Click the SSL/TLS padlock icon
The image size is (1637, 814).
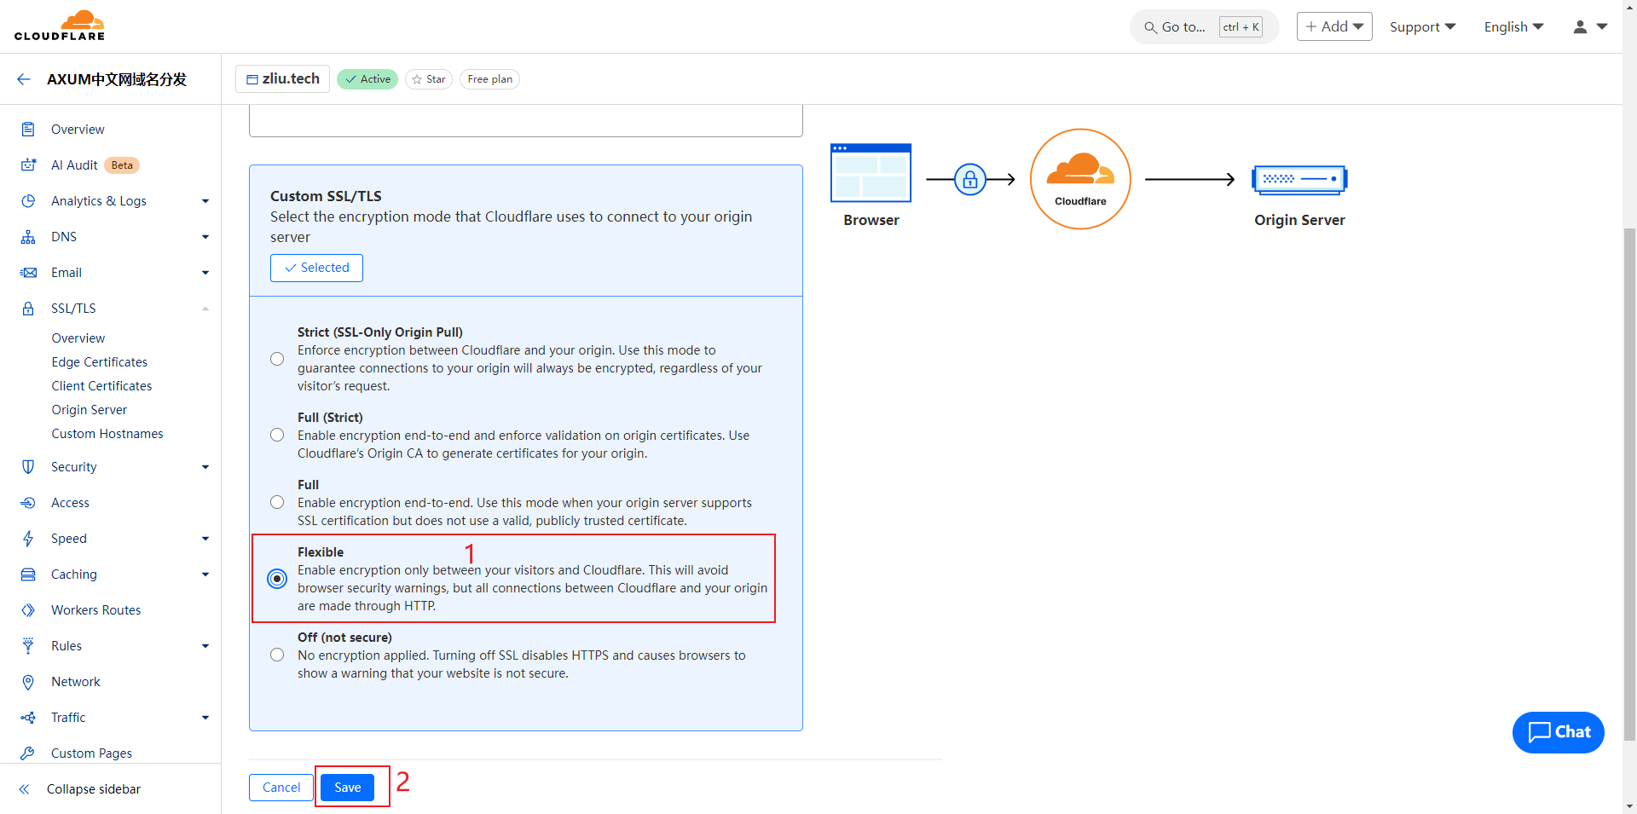pos(28,309)
